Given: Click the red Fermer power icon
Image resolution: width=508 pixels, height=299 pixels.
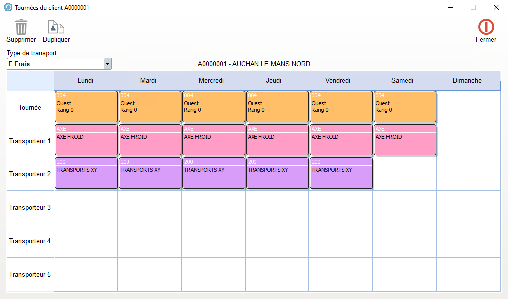Looking at the screenshot, I should pyautogui.click(x=486, y=26).
